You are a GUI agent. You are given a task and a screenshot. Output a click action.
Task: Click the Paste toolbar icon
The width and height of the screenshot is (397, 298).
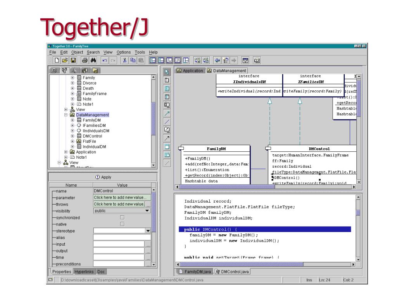point(141,60)
